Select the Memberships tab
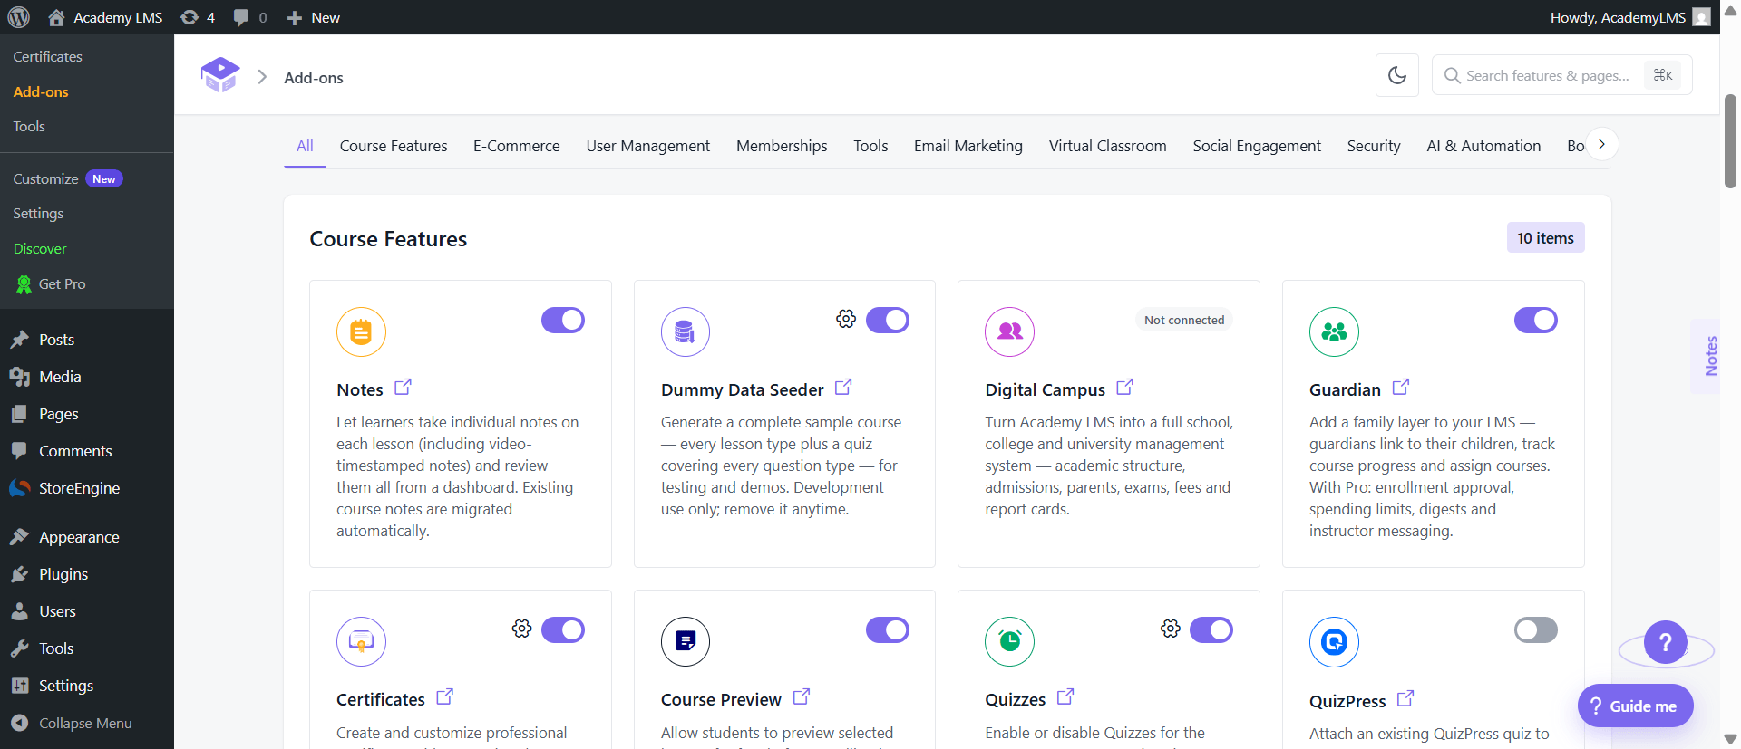The width and height of the screenshot is (1741, 749). (782, 146)
